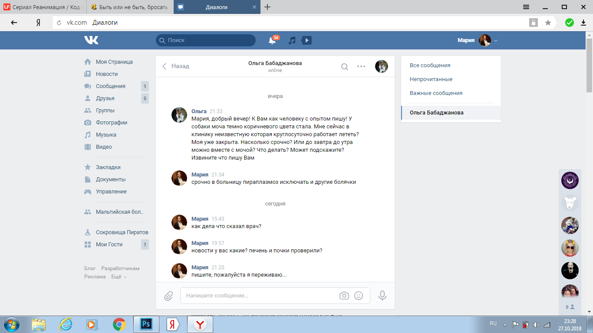Expand the Мария profile dropdown menu

pyautogui.click(x=496, y=41)
